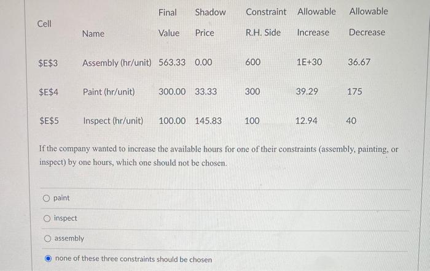Viewport: 430px width, 271px height.
Task: Click the $E$5 cell reference
Action: pos(48,121)
